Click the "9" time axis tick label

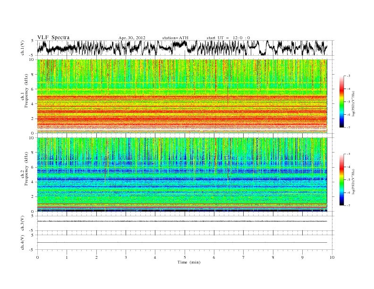pos(302,257)
